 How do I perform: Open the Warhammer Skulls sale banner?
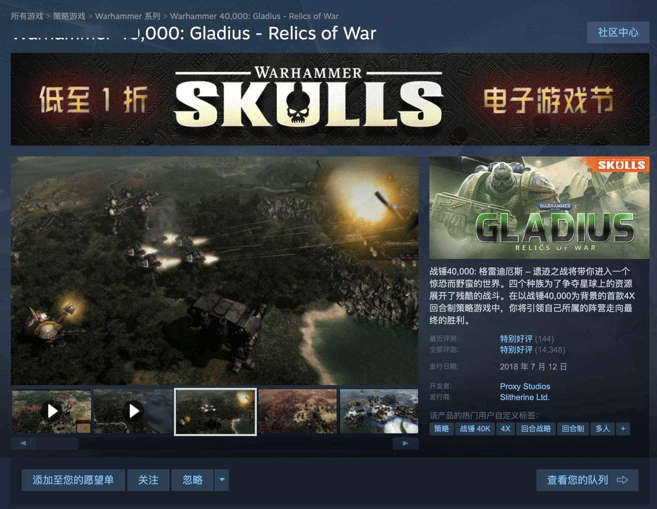[x=330, y=99]
